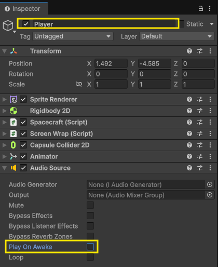Enable Play On Awake checkbox
Viewport: 218px width, 267px height.
[x=90, y=247]
